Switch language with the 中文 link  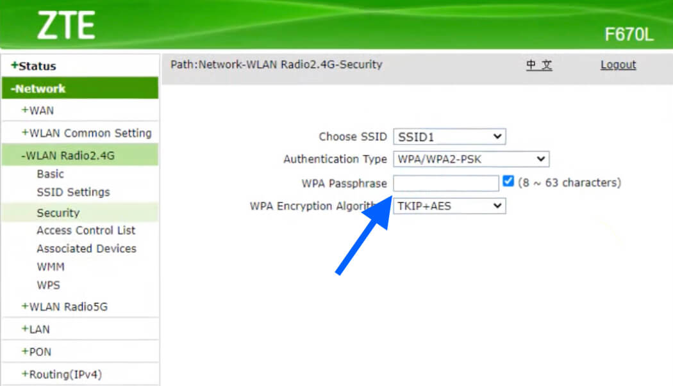coord(539,65)
